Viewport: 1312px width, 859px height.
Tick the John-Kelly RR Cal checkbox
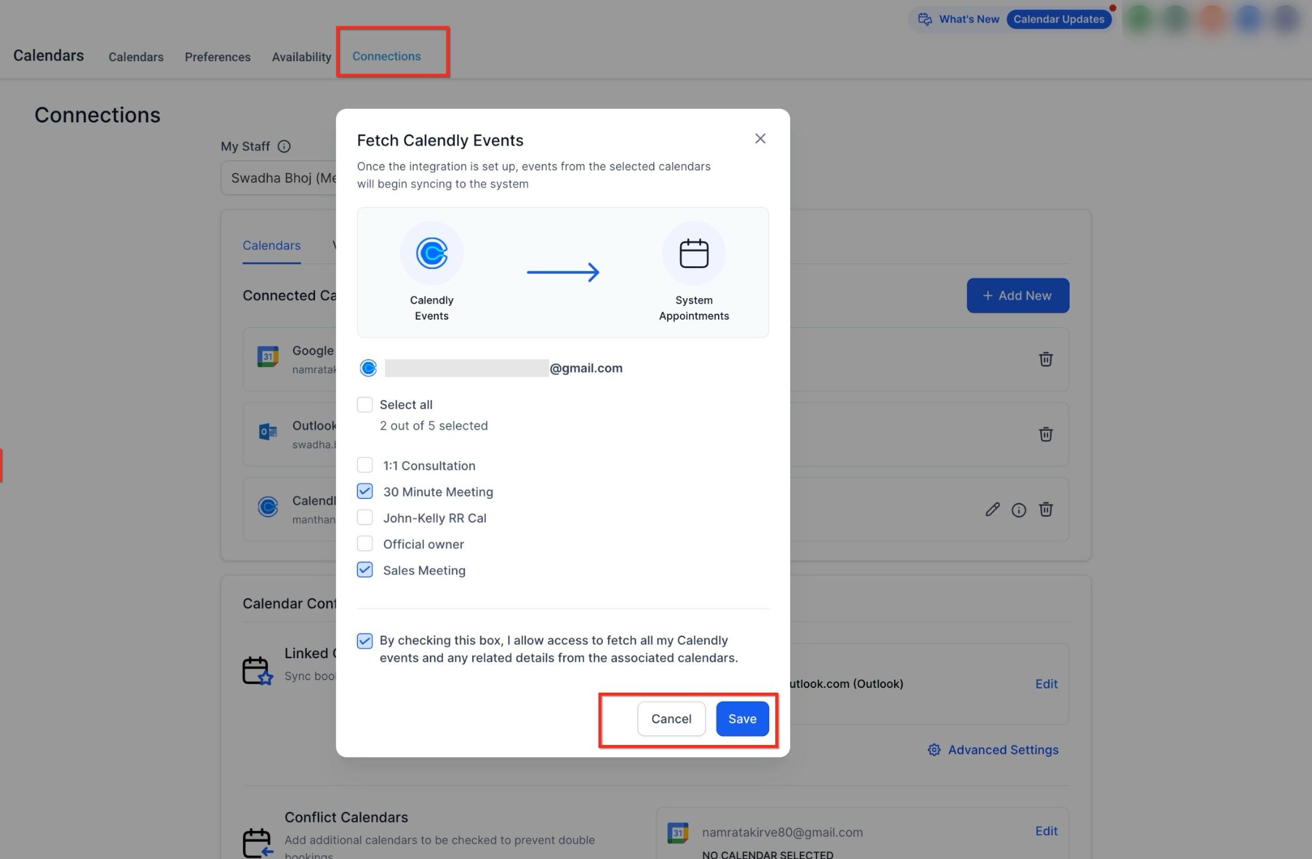pyautogui.click(x=364, y=517)
